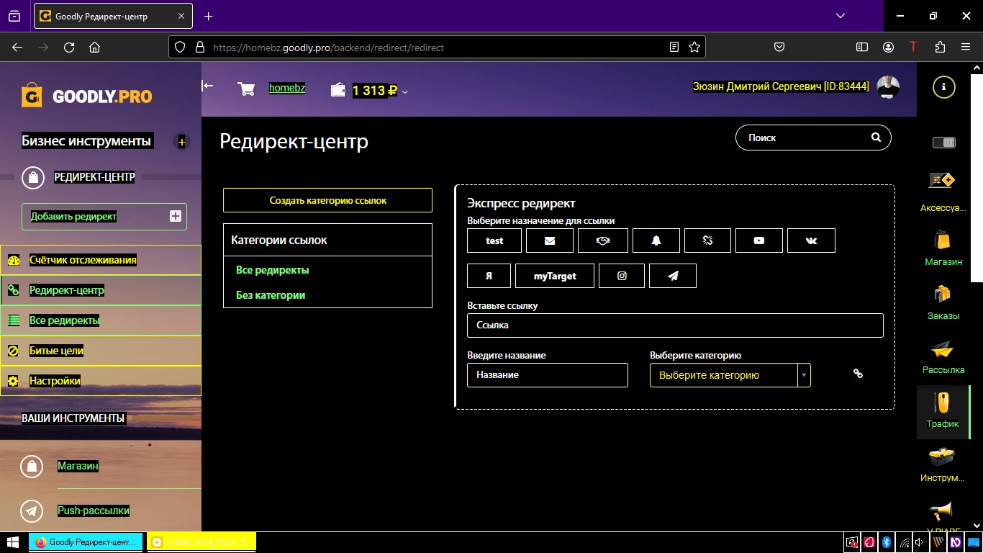The image size is (983, 553).
Task: Open the Выберите категорию dropdown
Action: (x=730, y=375)
